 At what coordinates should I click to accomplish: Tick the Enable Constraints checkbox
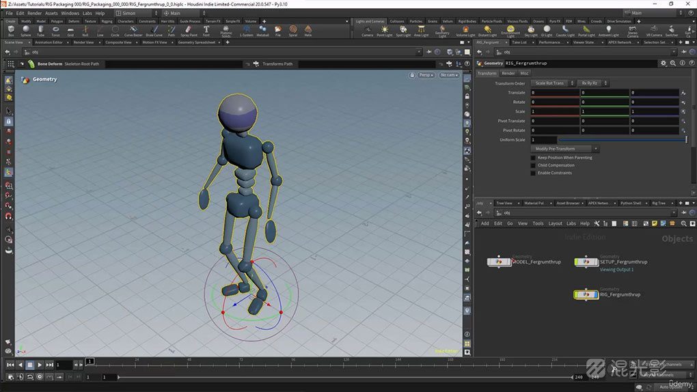[533, 173]
